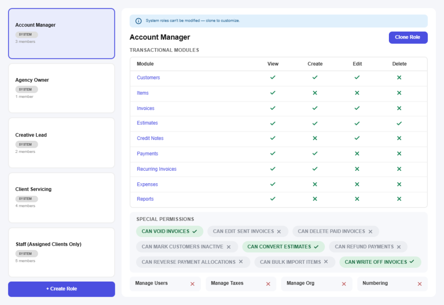Toggle the Can Write Off Invoices chip
Viewport: 444px width, 305px height.
coord(380,262)
